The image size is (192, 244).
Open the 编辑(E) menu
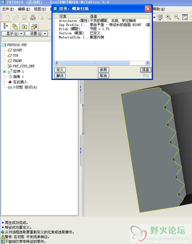(24, 9)
